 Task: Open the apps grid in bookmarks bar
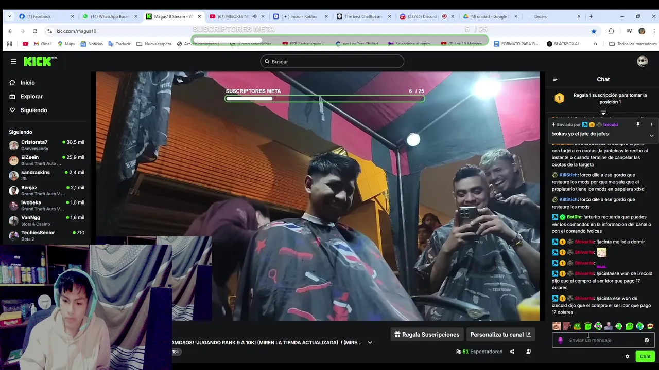[x=9, y=44]
